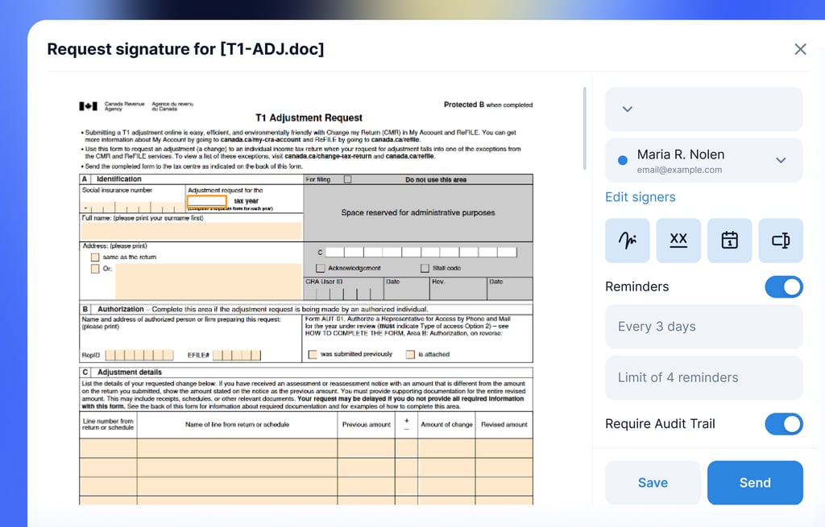Screen dimensions: 825x527
Task: Open the 'Limit of 4 reminders' field
Action: click(x=703, y=377)
